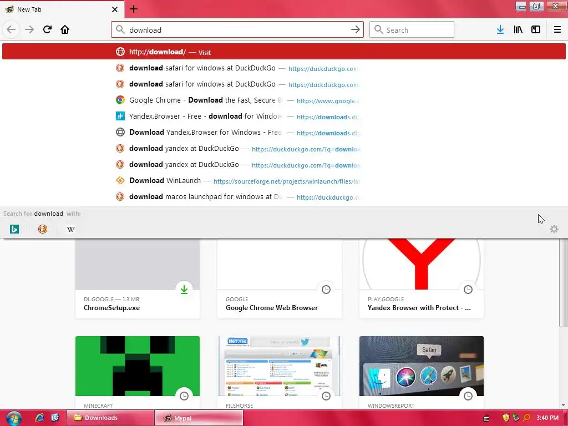Search for download with DuckDuckGo icon

click(43, 229)
